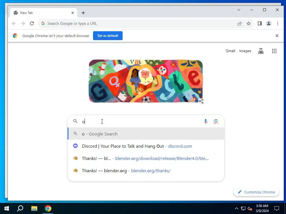
Task: Choose the blender.org/thanks/ suggestion
Action: (x=146, y=171)
